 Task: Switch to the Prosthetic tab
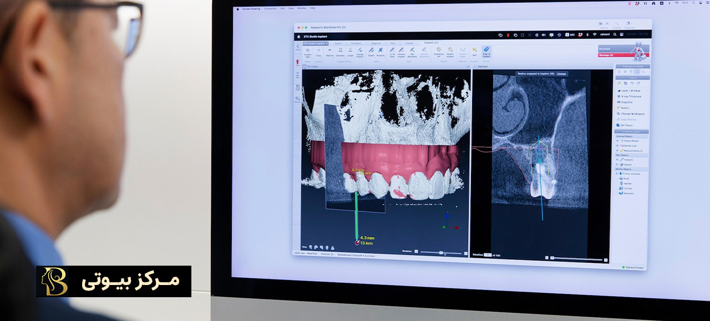(356, 43)
